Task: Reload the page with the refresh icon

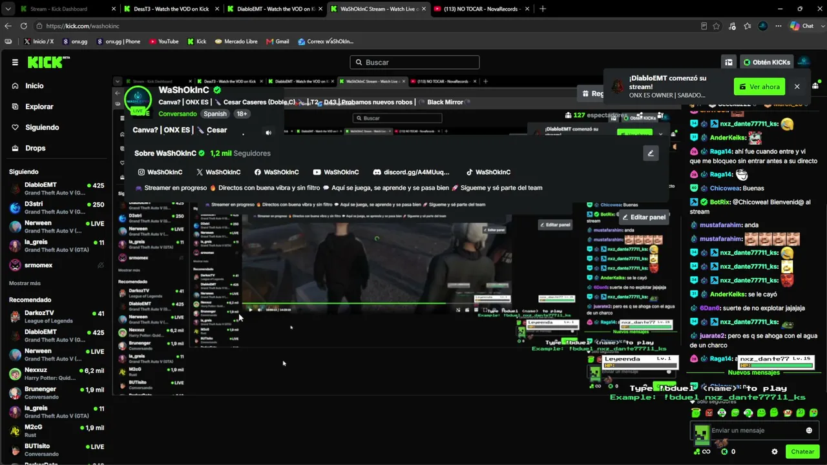Action: coord(24,26)
